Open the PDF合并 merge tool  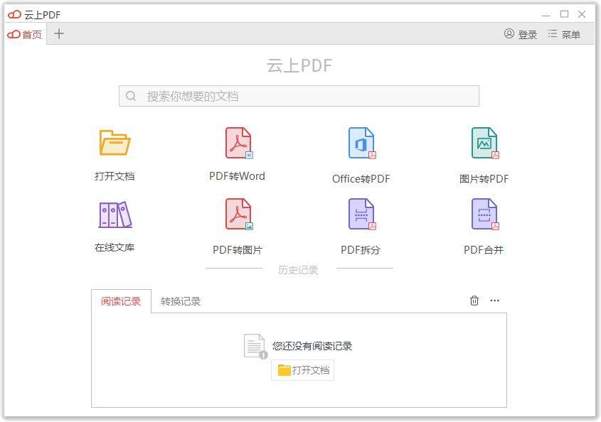tap(484, 223)
